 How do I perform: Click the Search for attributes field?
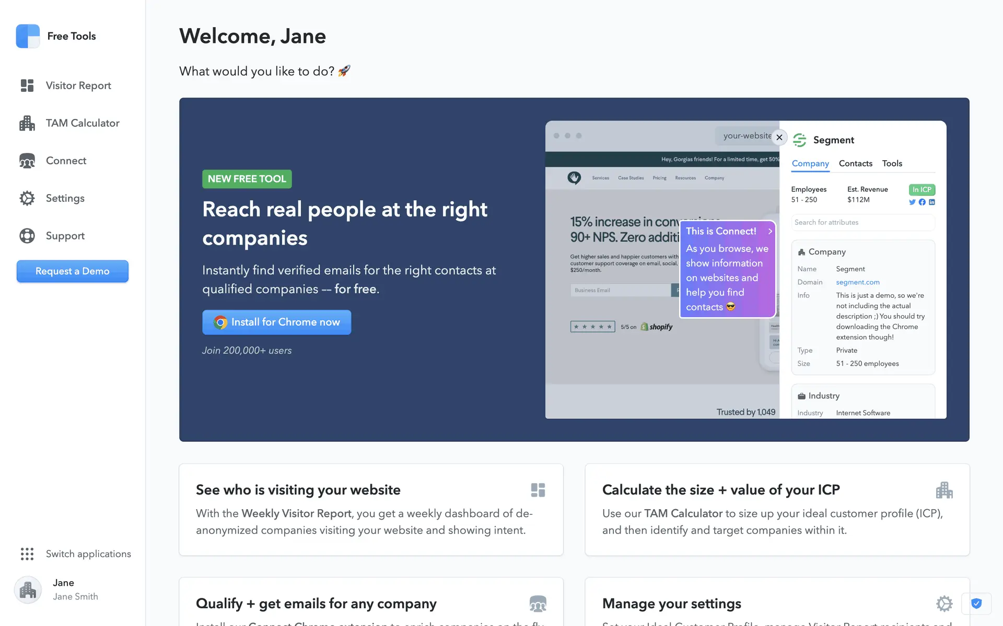pyautogui.click(x=862, y=222)
